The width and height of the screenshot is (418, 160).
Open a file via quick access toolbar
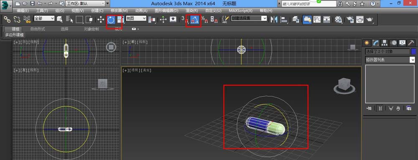tap(25, 4)
